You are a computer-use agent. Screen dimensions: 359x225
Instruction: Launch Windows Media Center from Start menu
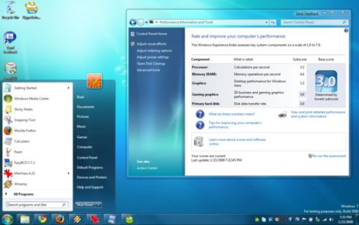pyautogui.click(x=36, y=99)
